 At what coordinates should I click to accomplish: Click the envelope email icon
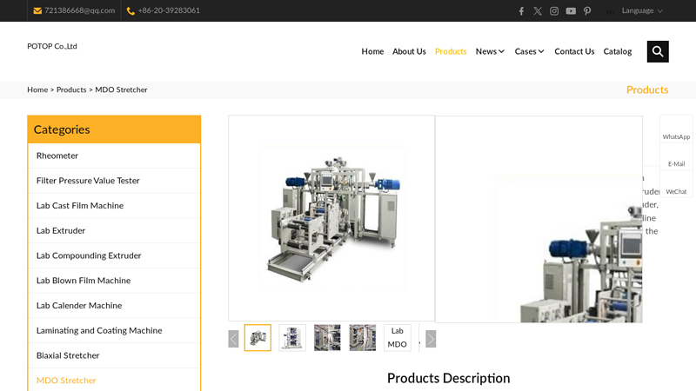click(37, 10)
